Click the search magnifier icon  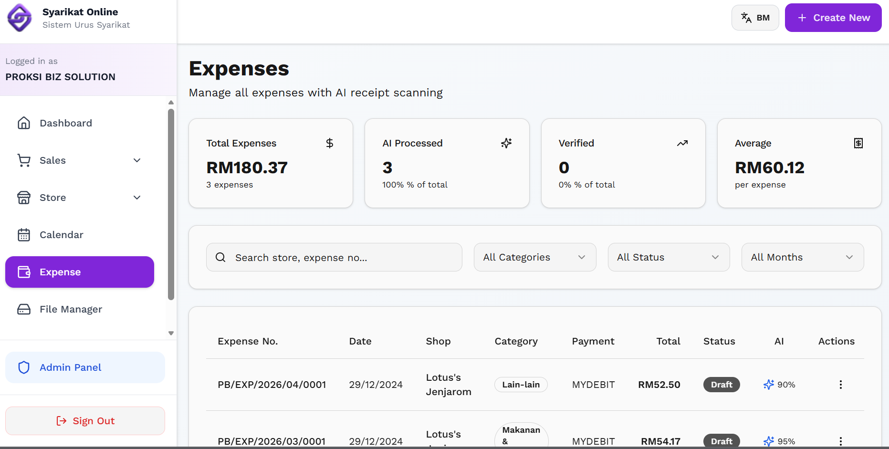[220, 258]
